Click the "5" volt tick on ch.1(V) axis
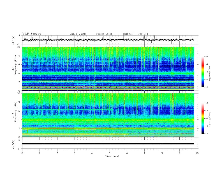Viewport: 222px width, 172px height. click(x=19, y=36)
